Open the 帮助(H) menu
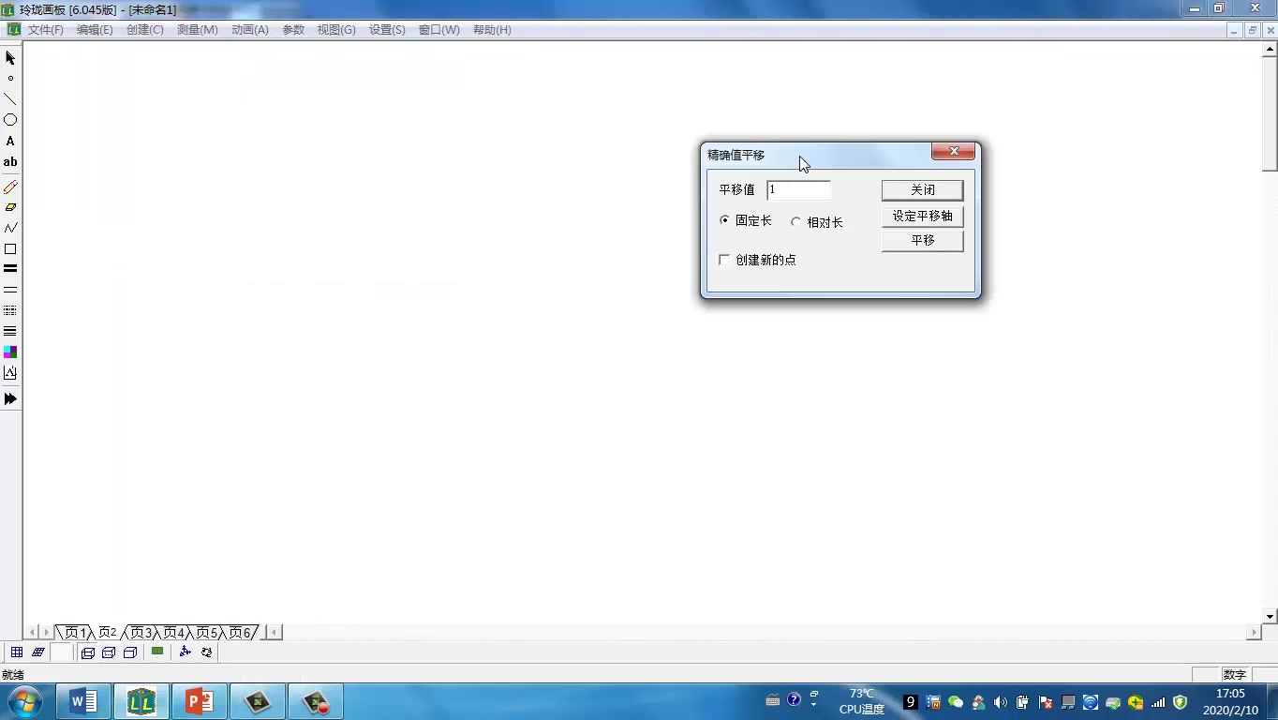 492,30
